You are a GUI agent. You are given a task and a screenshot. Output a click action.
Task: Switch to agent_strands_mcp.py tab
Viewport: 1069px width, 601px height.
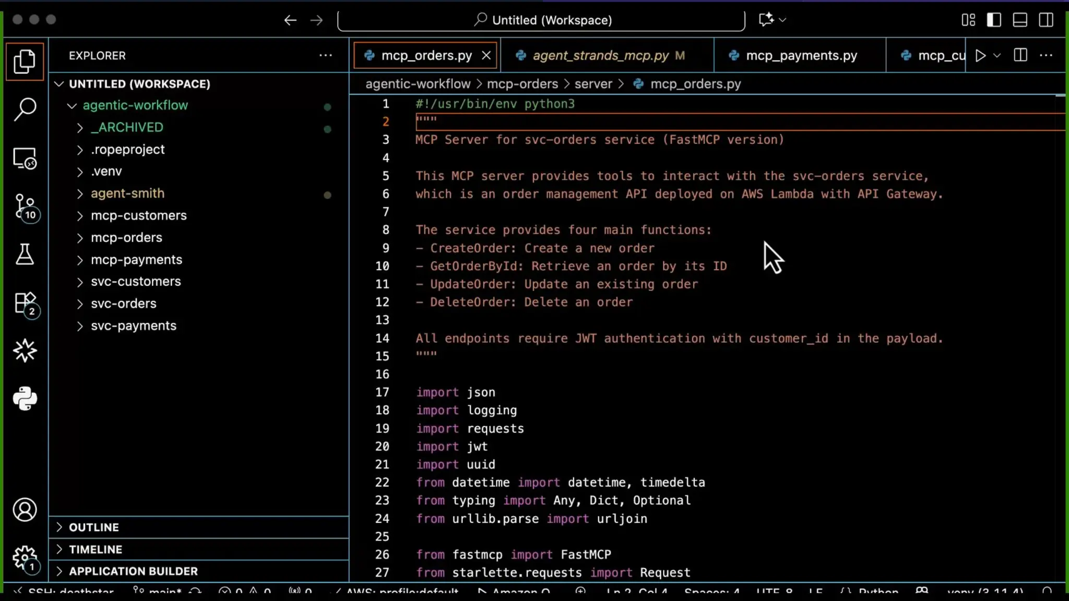(x=600, y=55)
